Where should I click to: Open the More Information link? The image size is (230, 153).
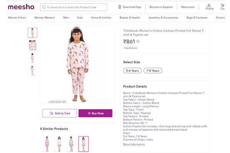click(x=134, y=144)
